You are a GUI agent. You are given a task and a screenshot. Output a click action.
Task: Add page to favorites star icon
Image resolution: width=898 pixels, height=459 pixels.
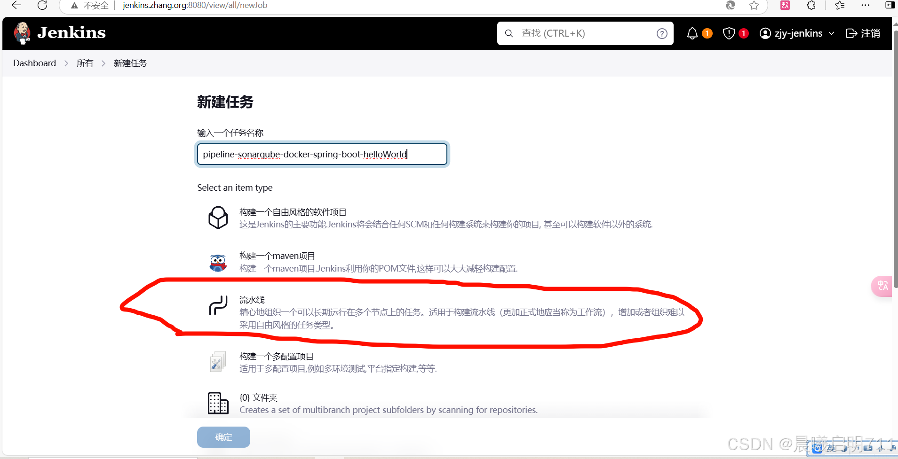click(x=754, y=5)
